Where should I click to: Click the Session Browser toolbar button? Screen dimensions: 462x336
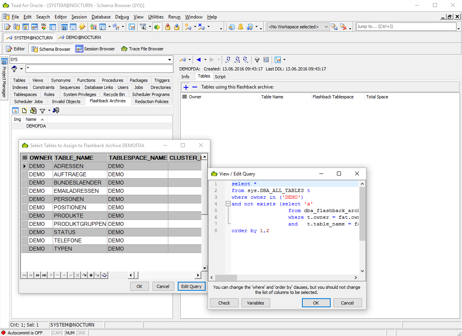[x=96, y=49]
